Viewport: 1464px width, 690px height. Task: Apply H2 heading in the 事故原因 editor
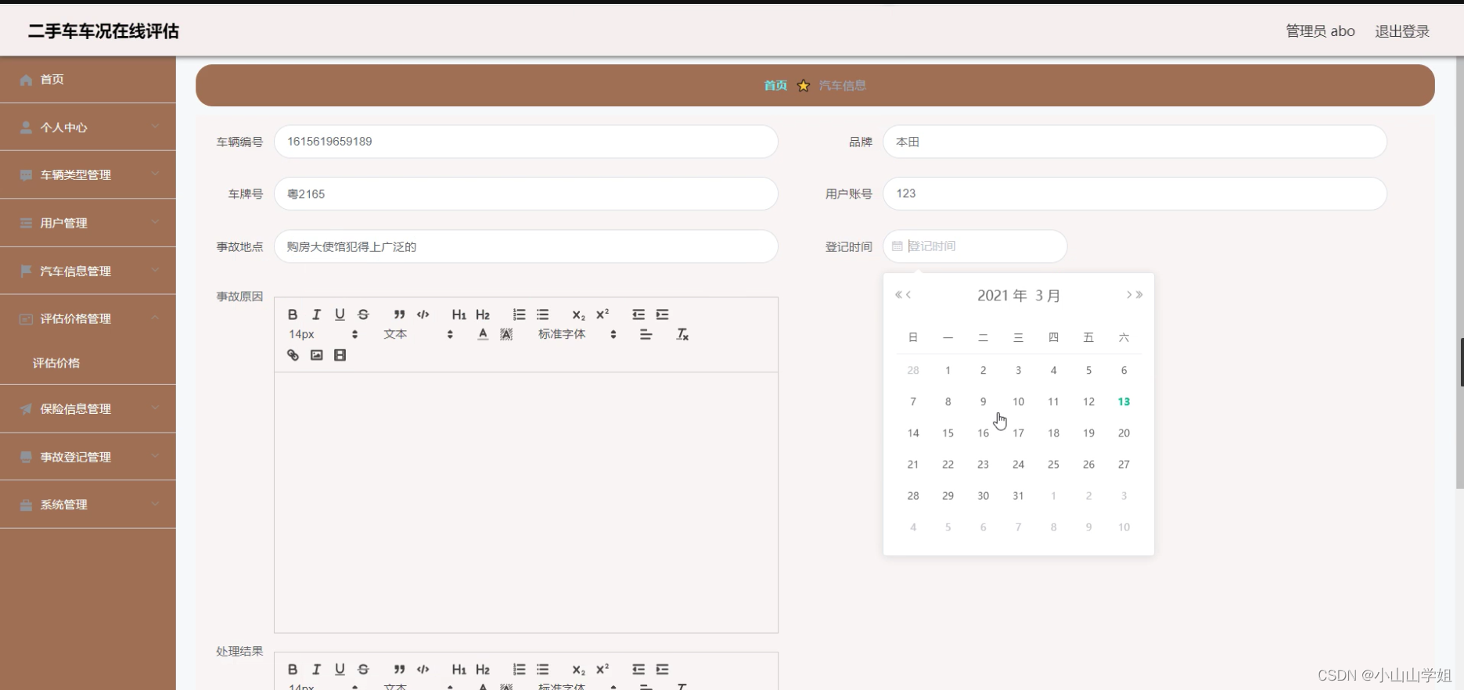483,314
